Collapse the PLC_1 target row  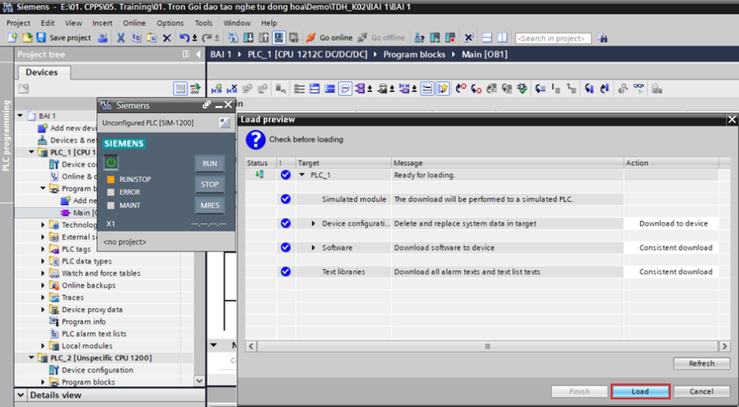point(302,175)
